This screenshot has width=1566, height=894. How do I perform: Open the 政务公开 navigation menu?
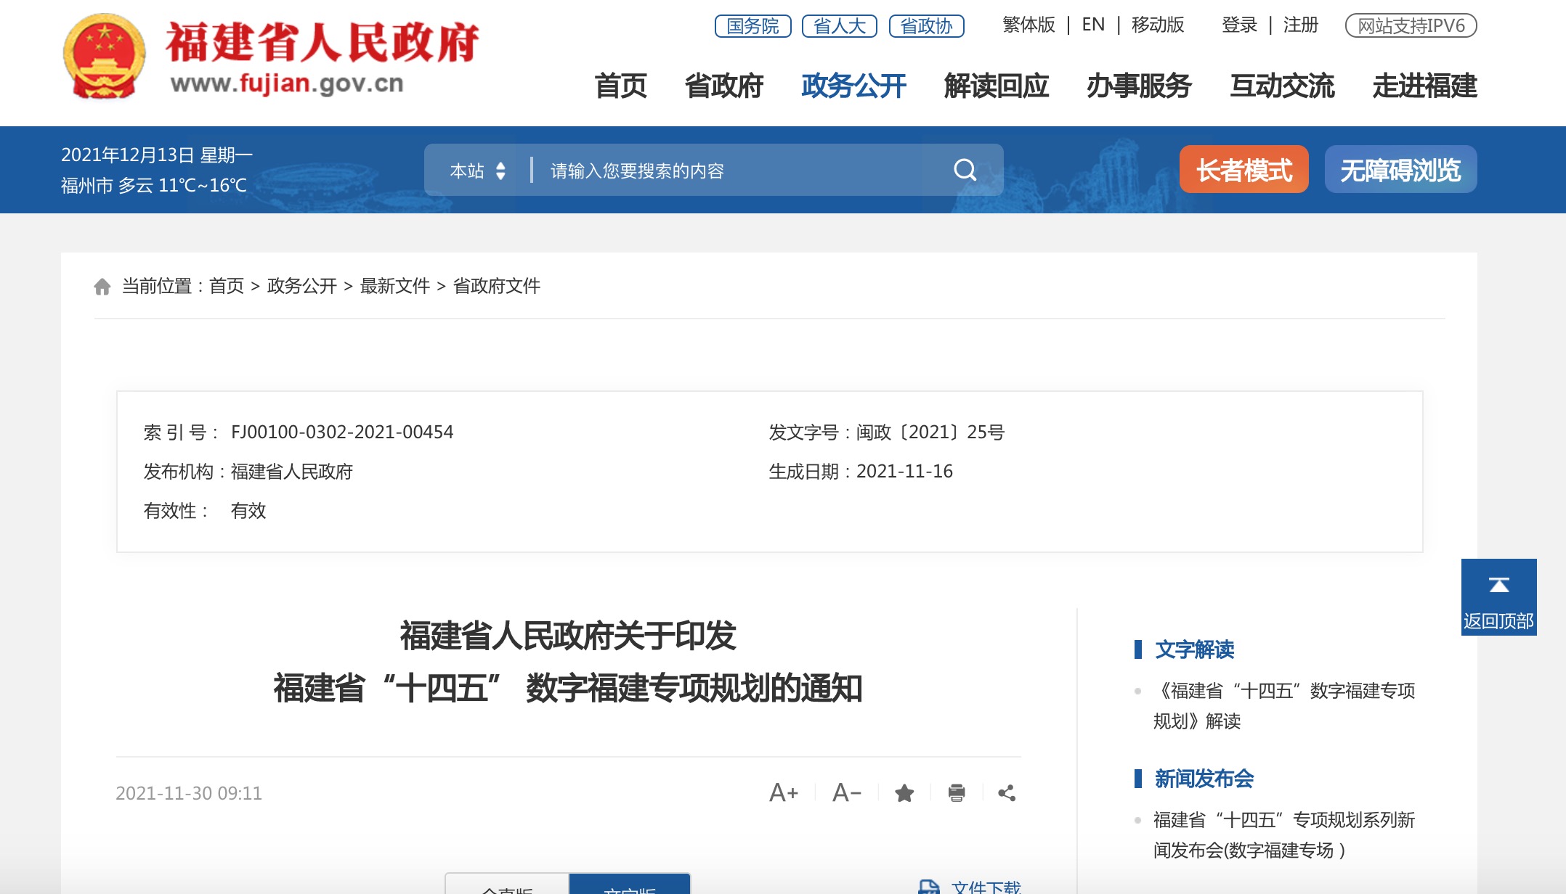[x=853, y=86]
